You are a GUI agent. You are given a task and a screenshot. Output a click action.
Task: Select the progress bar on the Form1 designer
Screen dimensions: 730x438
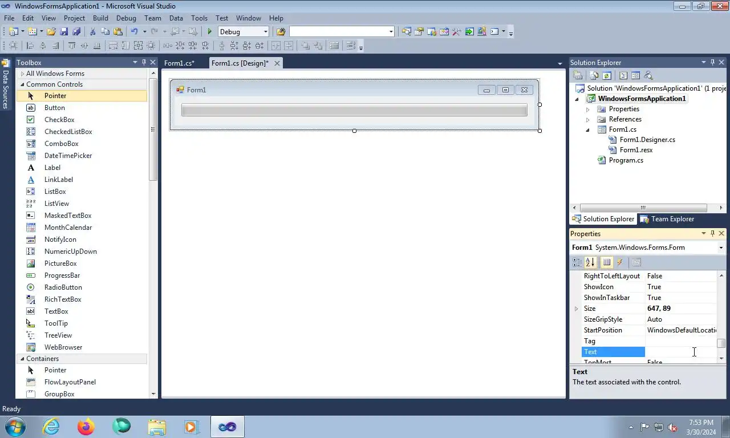354,110
